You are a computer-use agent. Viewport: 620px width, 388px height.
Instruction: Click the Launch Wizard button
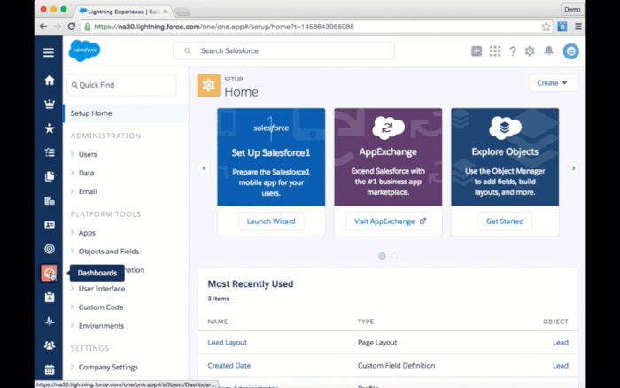(271, 221)
